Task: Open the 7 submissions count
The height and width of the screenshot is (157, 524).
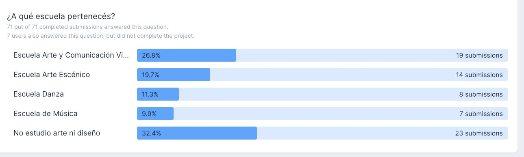Action: (x=481, y=114)
